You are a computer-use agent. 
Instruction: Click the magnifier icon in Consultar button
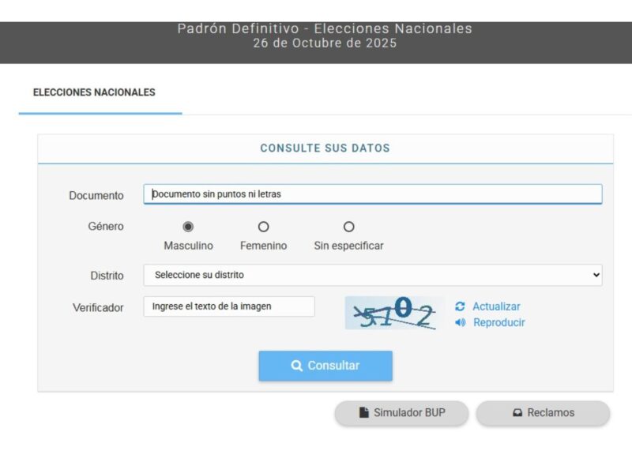point(297,366)
